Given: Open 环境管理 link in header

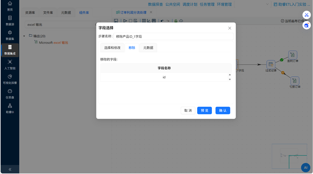Looking at the screenshot, I should 224,4.
